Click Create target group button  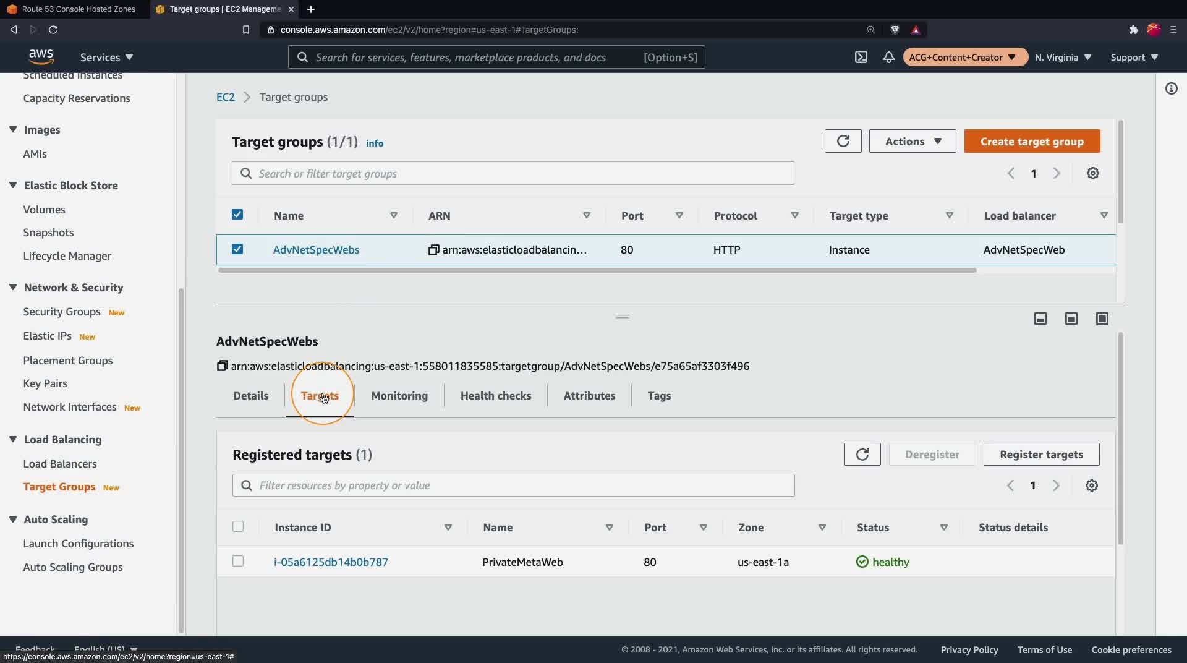1032,141
